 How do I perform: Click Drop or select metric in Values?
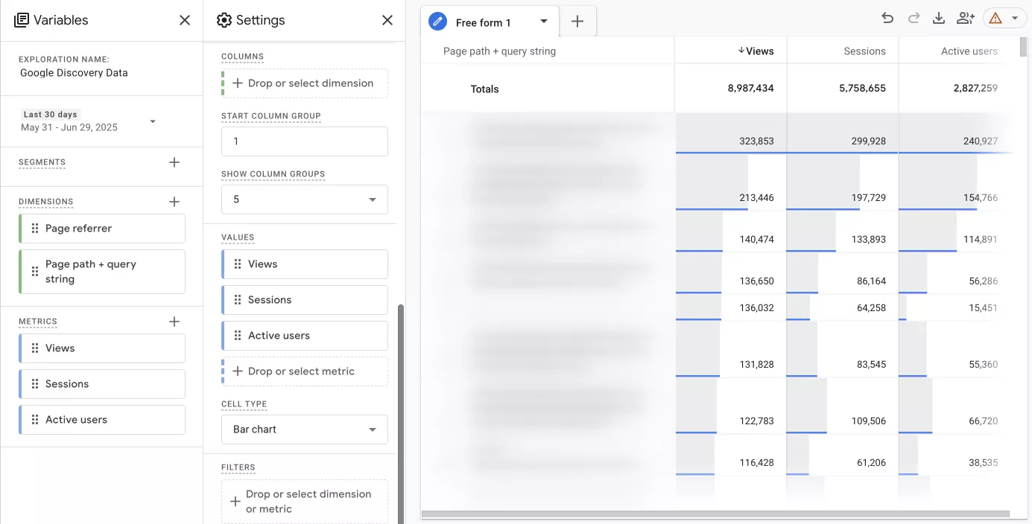pyautogui.click(x=304, y=371)
